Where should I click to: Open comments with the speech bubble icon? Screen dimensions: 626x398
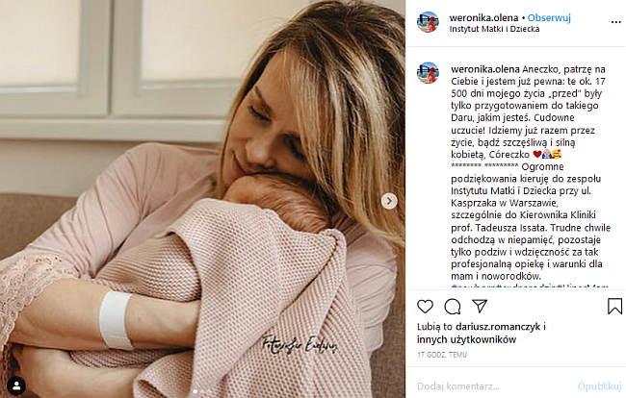point(453,307)
